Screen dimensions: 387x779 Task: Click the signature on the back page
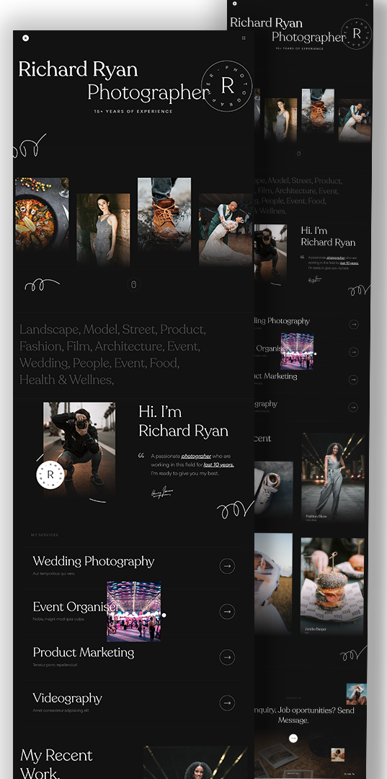pos(315,280)
